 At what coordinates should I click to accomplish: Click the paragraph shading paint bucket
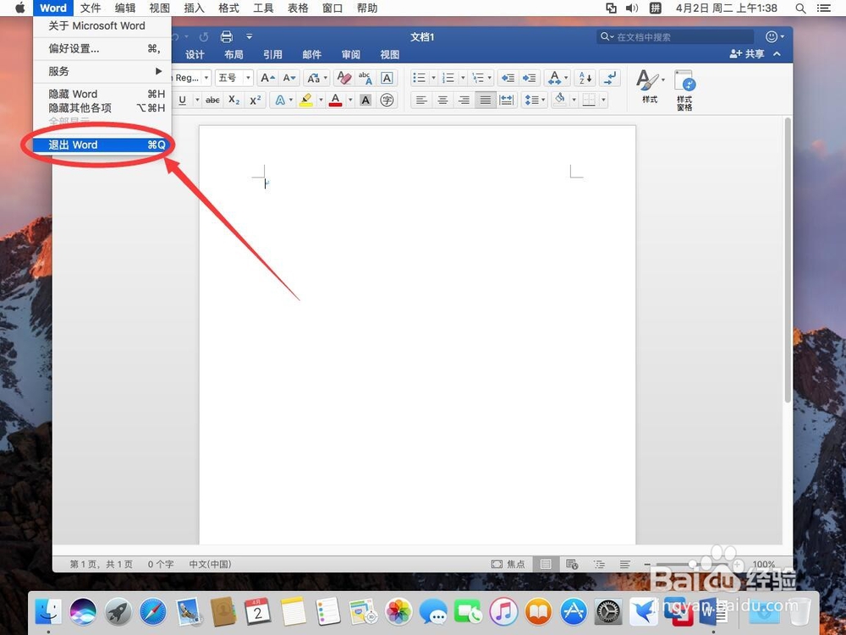click(x=560, y=101)
